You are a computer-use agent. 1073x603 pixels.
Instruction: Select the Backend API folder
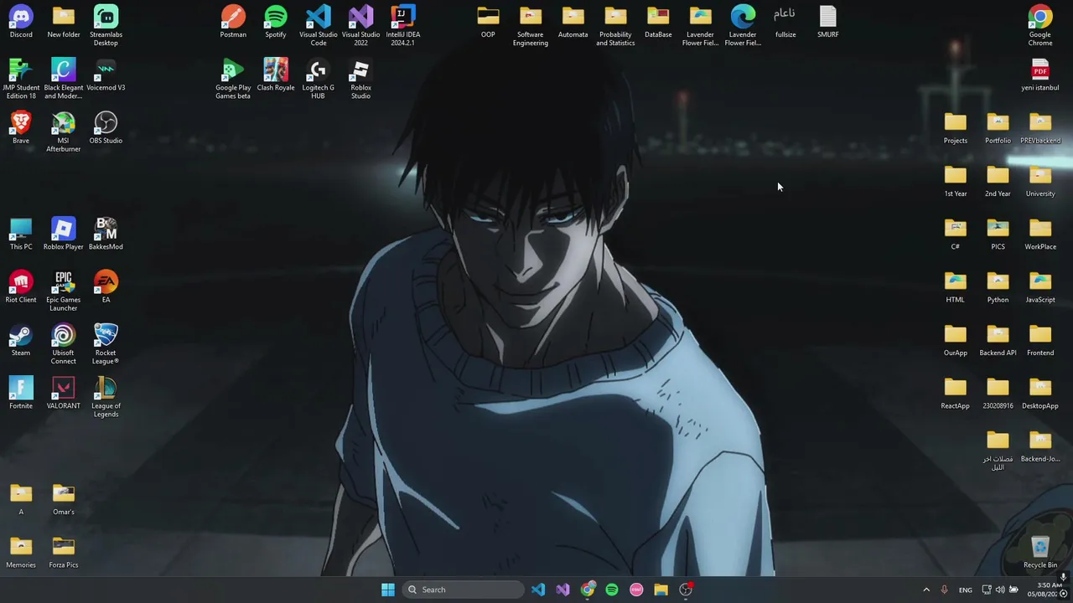[998, 341]
